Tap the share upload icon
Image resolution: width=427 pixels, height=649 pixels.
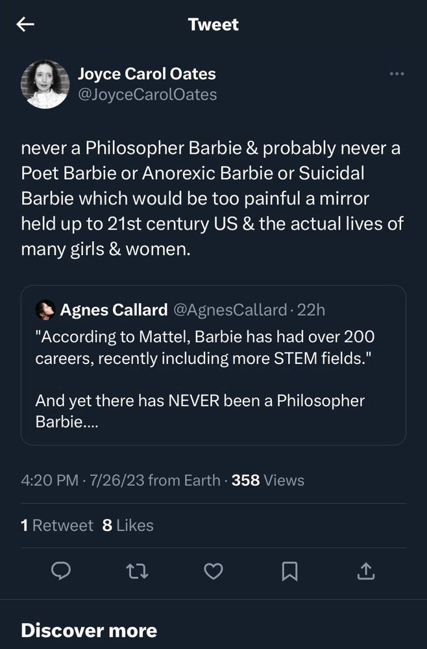point(366,570)
